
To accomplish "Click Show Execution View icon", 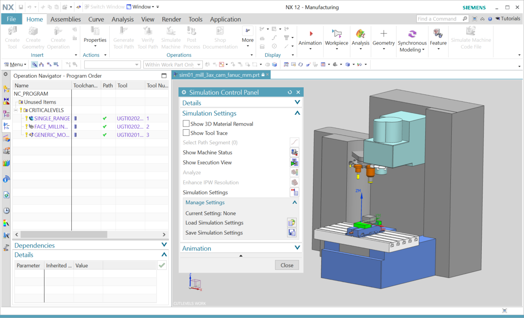I will 294,162.
